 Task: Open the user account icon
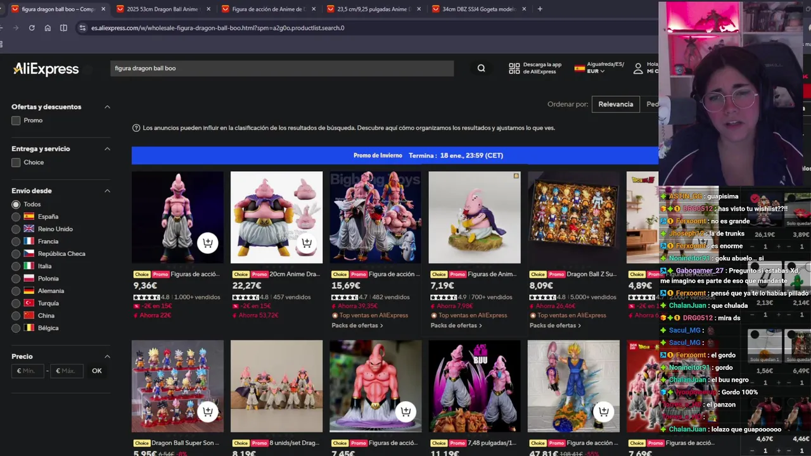point(638,68)
